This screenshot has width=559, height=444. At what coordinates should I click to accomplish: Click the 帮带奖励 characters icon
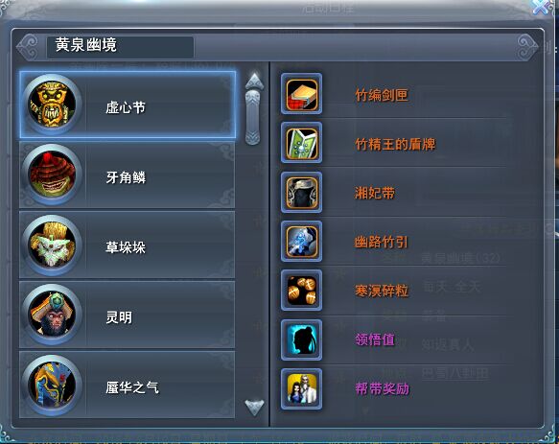(x=302, y=389)
